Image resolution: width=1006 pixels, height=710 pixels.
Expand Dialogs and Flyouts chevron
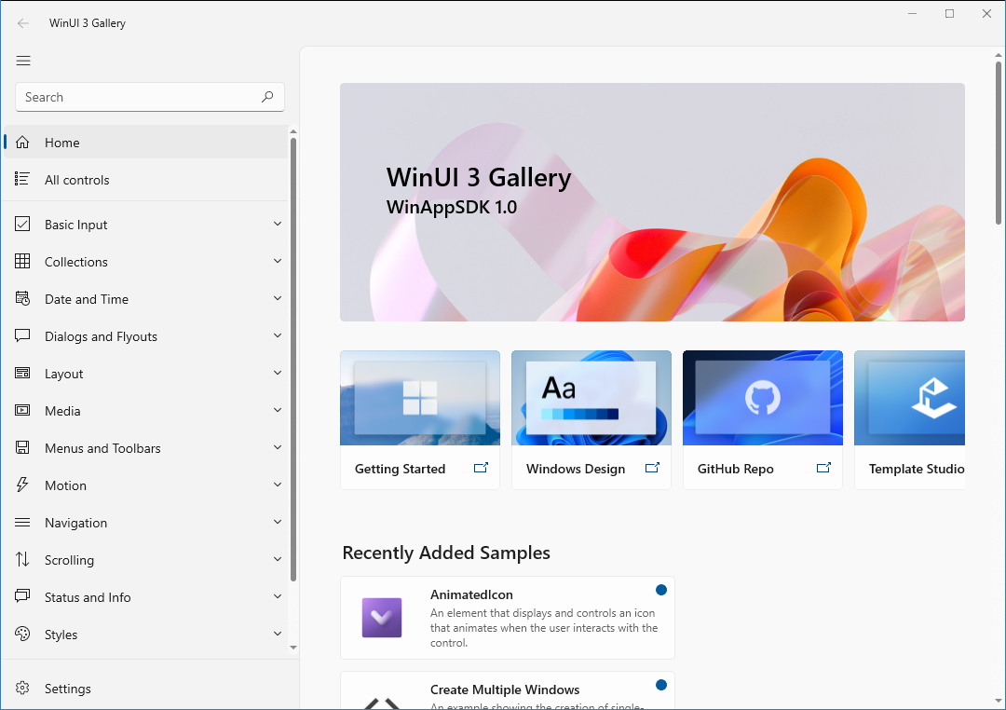point(278,335)
